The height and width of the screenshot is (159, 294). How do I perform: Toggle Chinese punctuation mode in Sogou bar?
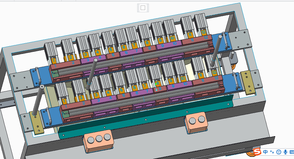(272, 152)
